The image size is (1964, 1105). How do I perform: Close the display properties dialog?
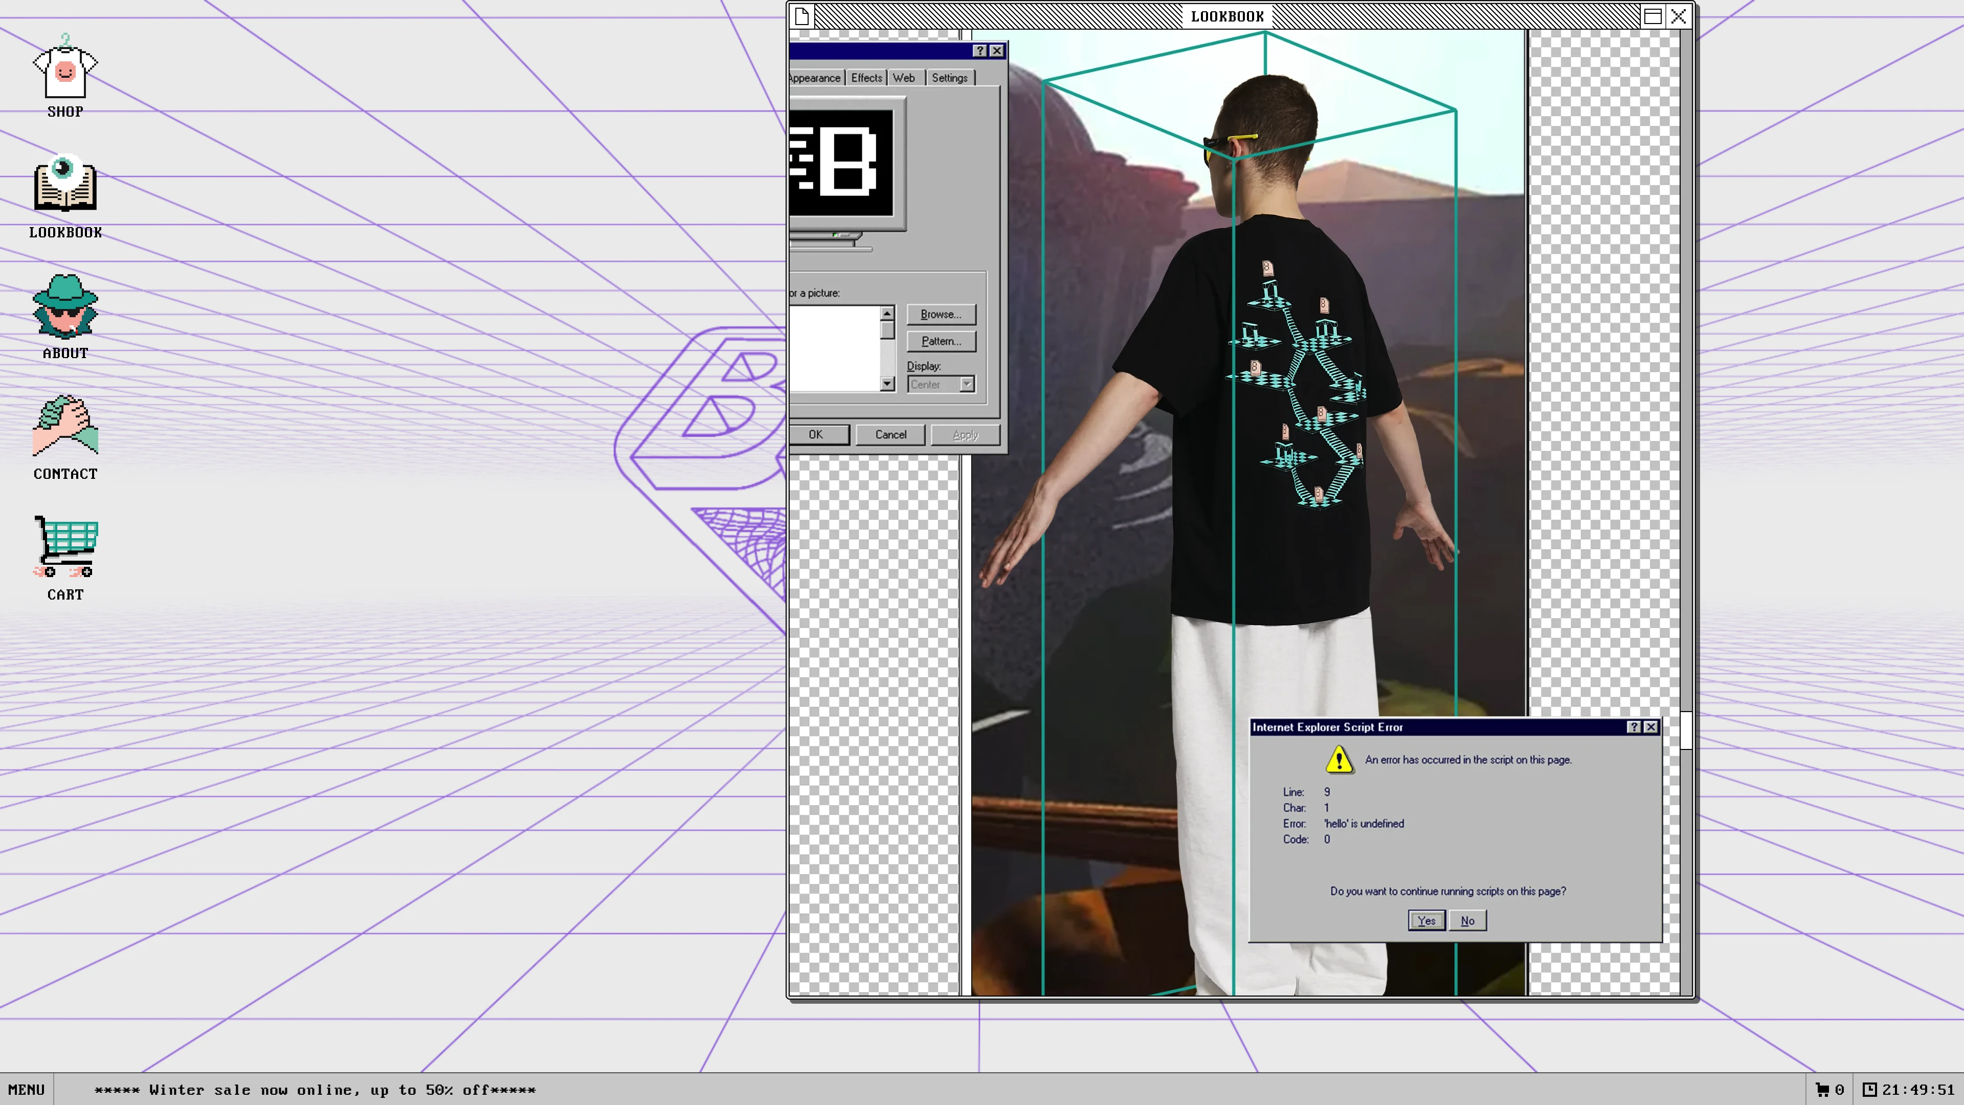click(x=996, y=50)
